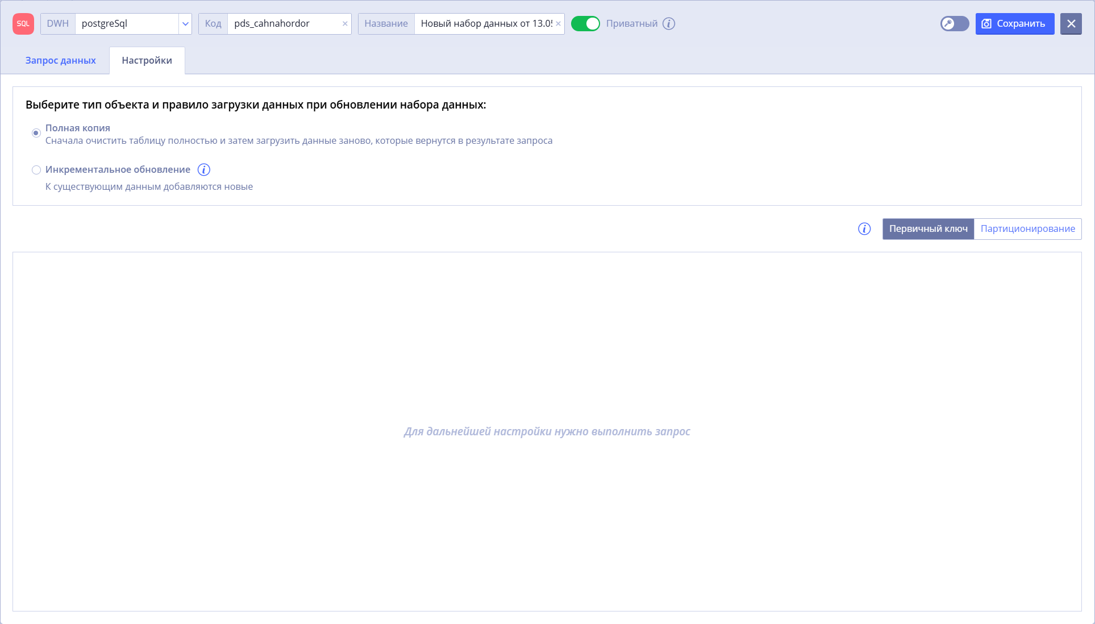This screenshot has height=624, width=1095.
Task: Clear the Код field with its x icon
Action: (x=345, y=24)
